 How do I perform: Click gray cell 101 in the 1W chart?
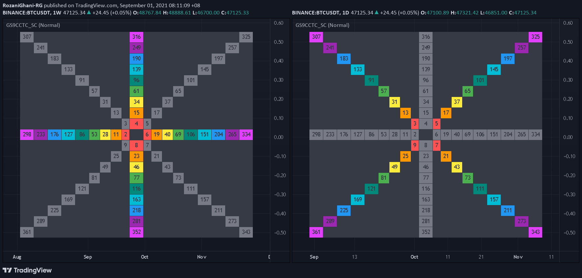(x=191, y=80)
